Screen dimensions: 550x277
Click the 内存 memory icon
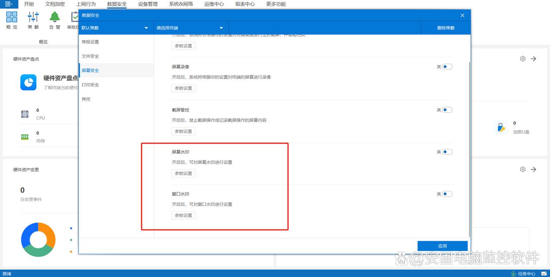point(25,137)
